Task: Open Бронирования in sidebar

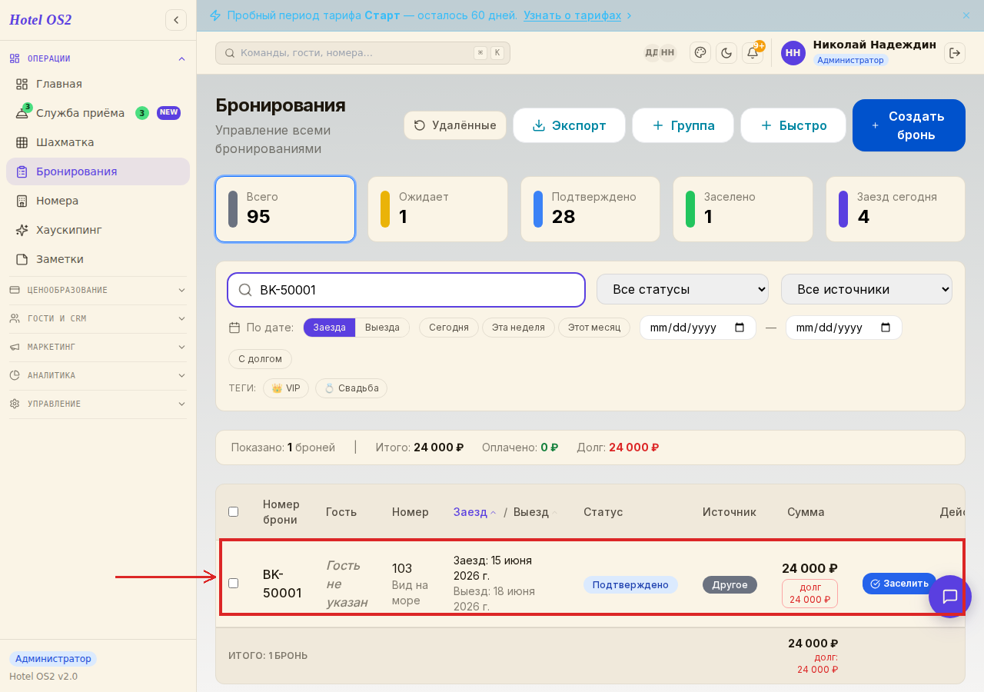Action: (98, 171)
